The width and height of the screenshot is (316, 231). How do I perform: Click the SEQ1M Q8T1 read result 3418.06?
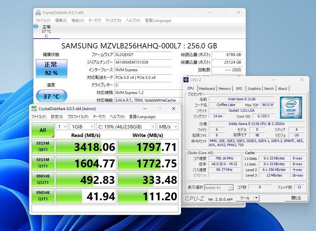pyautogui.click(x=86, y=147)
